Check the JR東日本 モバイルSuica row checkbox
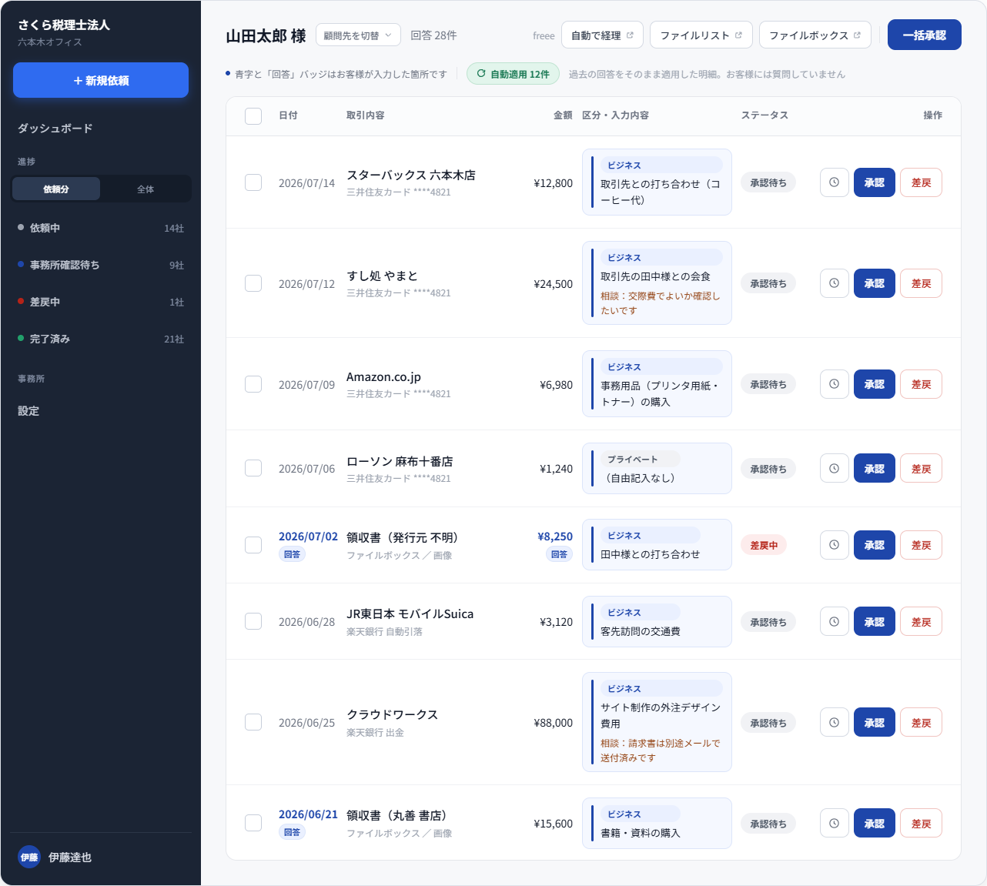 [253, 621]
